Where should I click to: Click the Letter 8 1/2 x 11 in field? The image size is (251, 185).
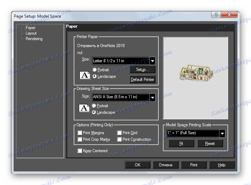click(121, 61)
